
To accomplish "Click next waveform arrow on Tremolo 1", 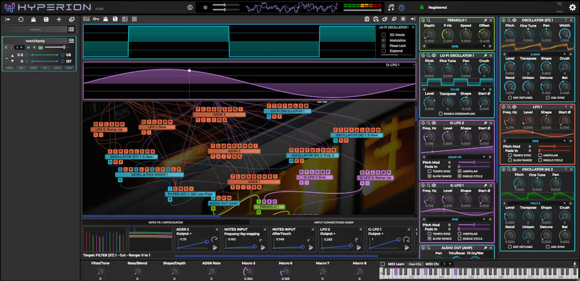I will pyautogui.click(x=491, y=46).
